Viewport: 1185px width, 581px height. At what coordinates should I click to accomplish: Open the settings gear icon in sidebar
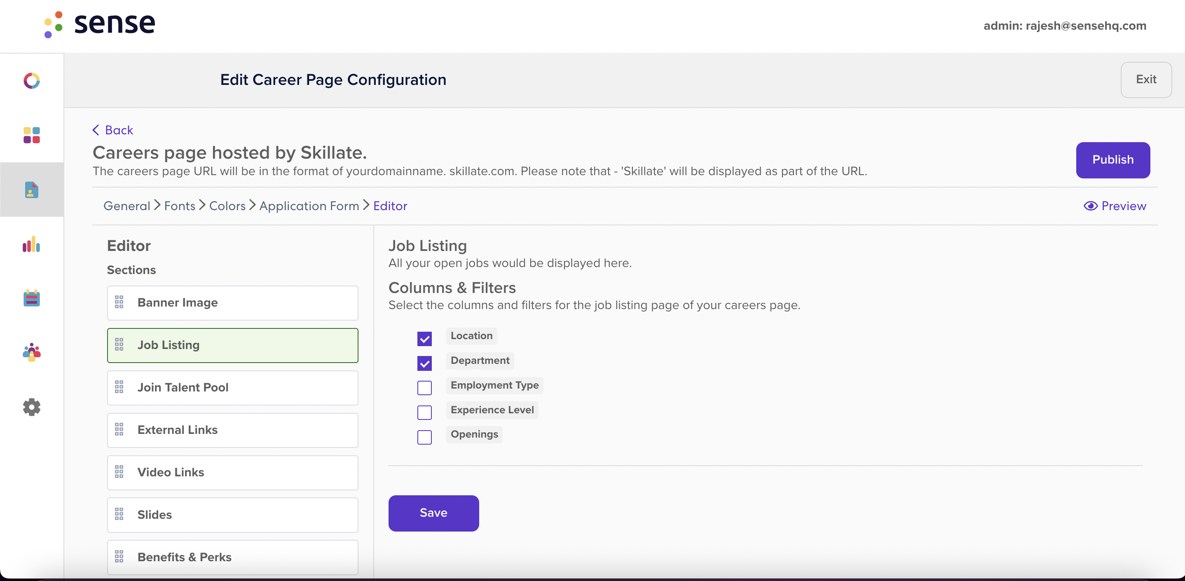tap(32, 407)
